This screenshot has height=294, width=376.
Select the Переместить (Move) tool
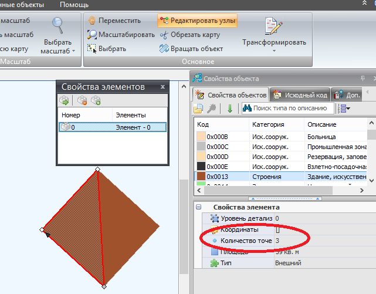[115, 21]
